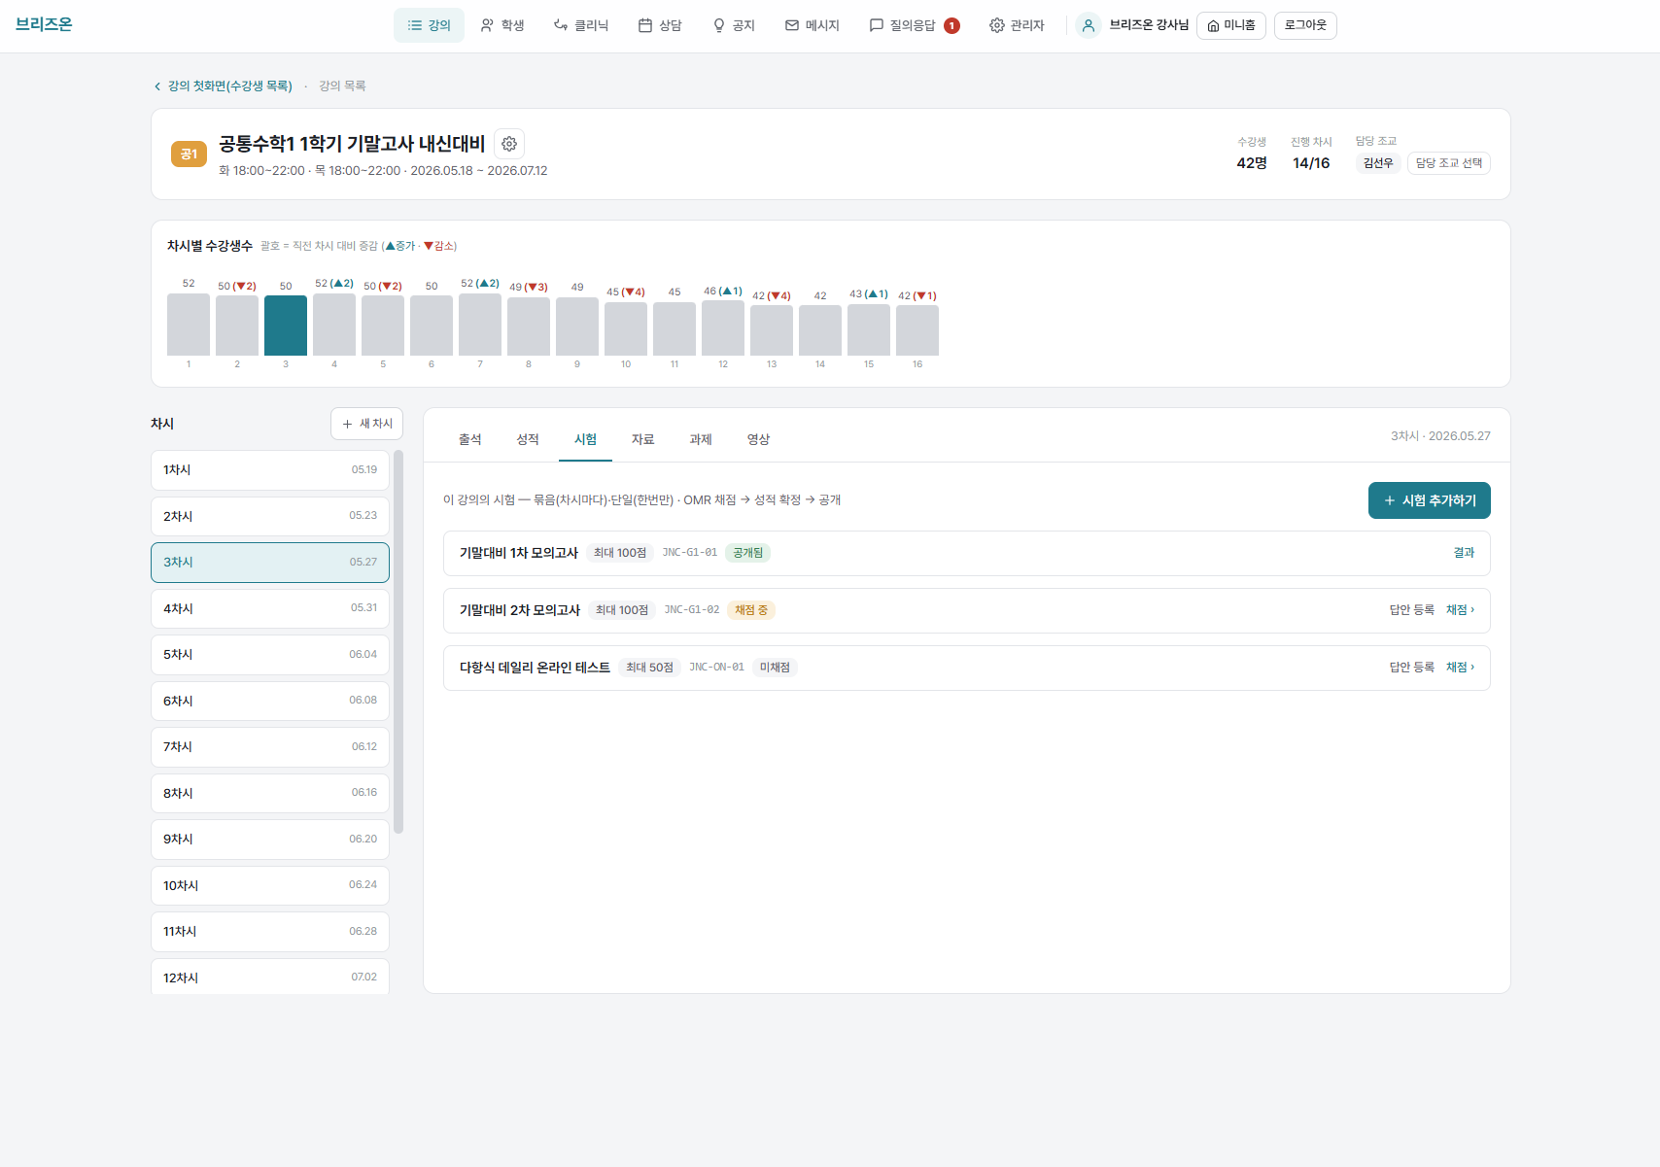Click the session list scrollbar
The width and height of the screenshot is (1660, 1167).
click(398, 641)
